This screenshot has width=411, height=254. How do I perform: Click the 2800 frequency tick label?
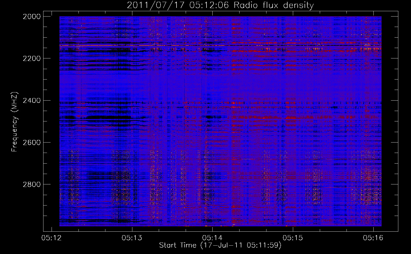point(32,184)
